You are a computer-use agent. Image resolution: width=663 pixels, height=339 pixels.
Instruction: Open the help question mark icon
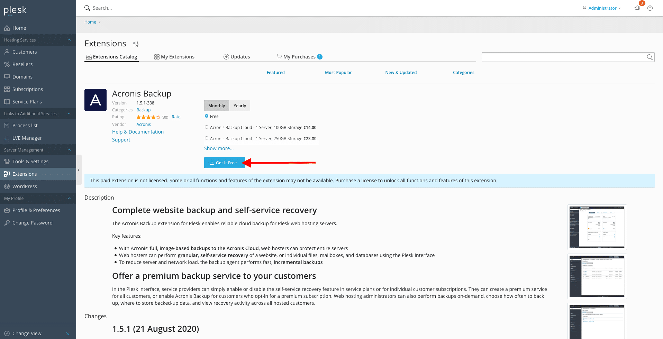tap(650, 8)
